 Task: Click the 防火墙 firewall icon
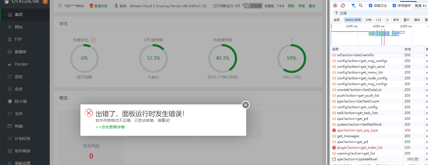[x=10, y=101]
